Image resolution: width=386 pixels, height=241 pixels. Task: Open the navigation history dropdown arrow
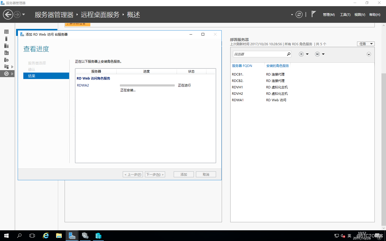24,14
